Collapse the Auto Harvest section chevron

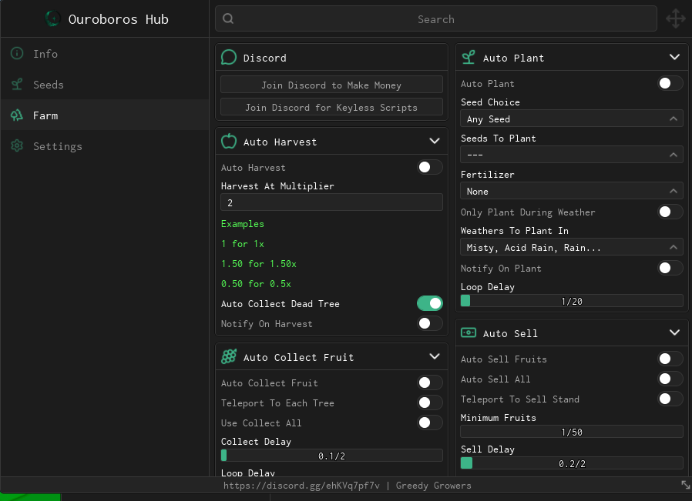435,141
